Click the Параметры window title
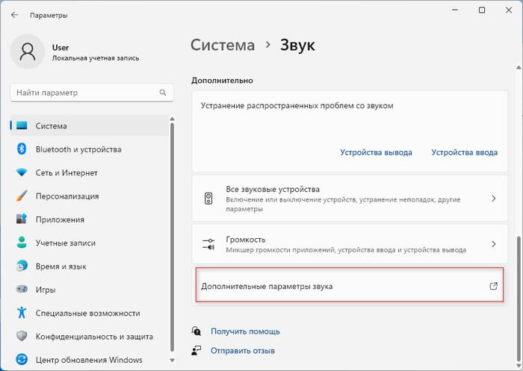 [x=49, y=16]
